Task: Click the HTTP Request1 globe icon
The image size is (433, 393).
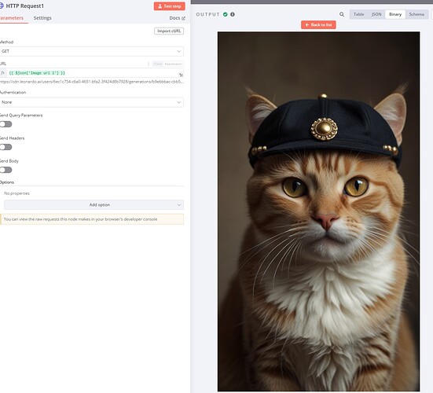Action: 2,6
